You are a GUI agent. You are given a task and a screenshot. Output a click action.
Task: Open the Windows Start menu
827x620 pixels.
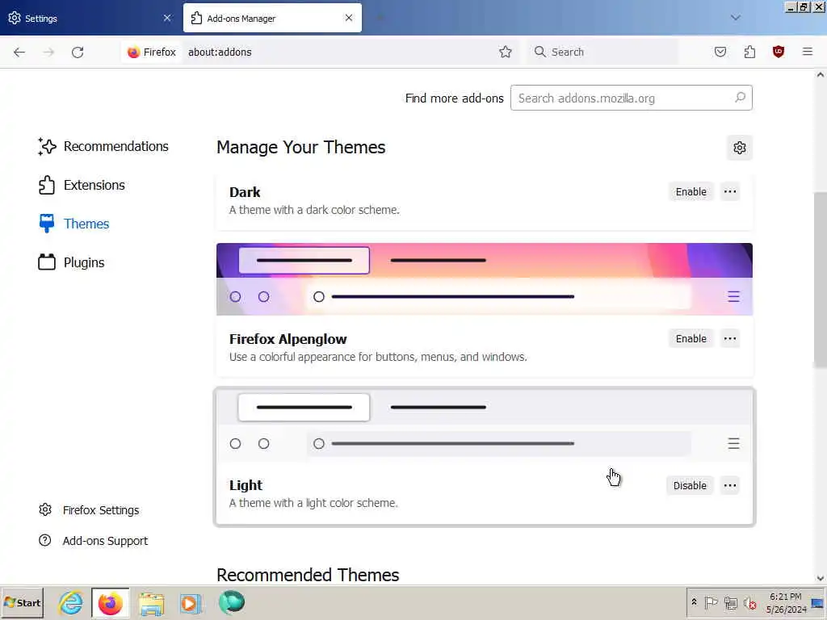tap(22, 602)
